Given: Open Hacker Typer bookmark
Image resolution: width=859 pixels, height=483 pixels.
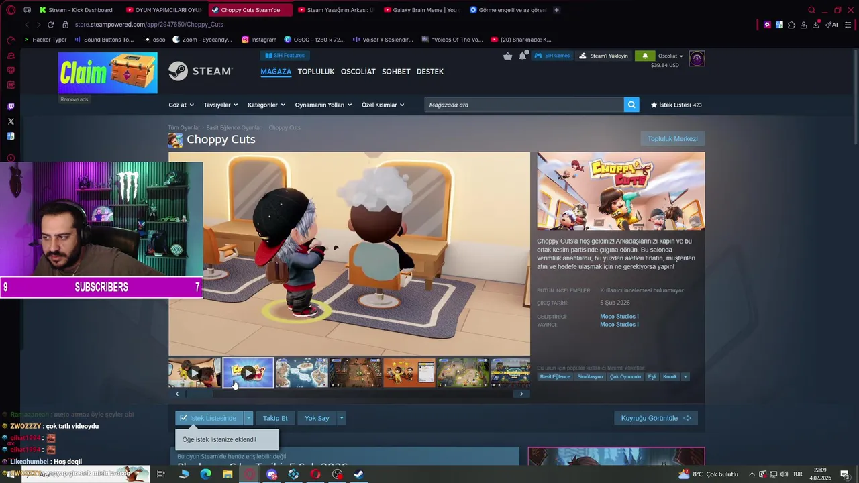Looking at the screenshot, I should pos(45,40).
